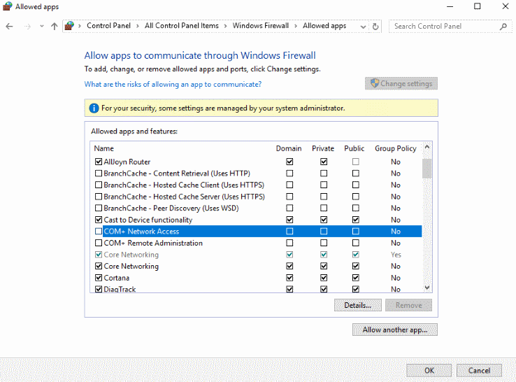Enable BranchCache Content Retrieval name checkbox
516x382 pixels.
(99, 174)
